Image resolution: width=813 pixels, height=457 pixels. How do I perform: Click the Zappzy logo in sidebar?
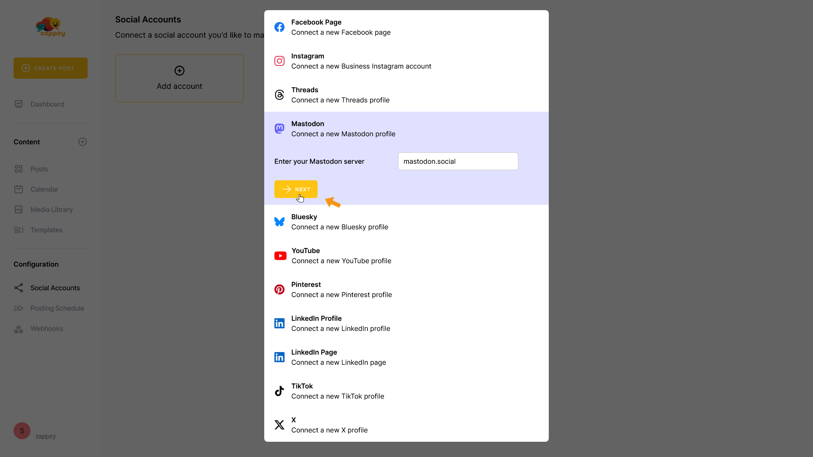[50, 27]
